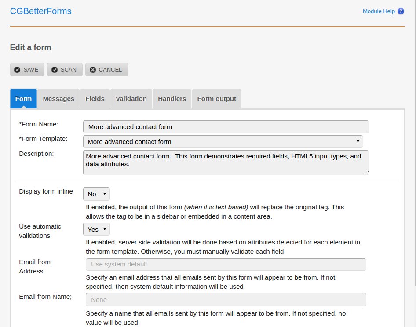Focus the Email from Address field
416x327 pixels.
click(x=226, y=264)
